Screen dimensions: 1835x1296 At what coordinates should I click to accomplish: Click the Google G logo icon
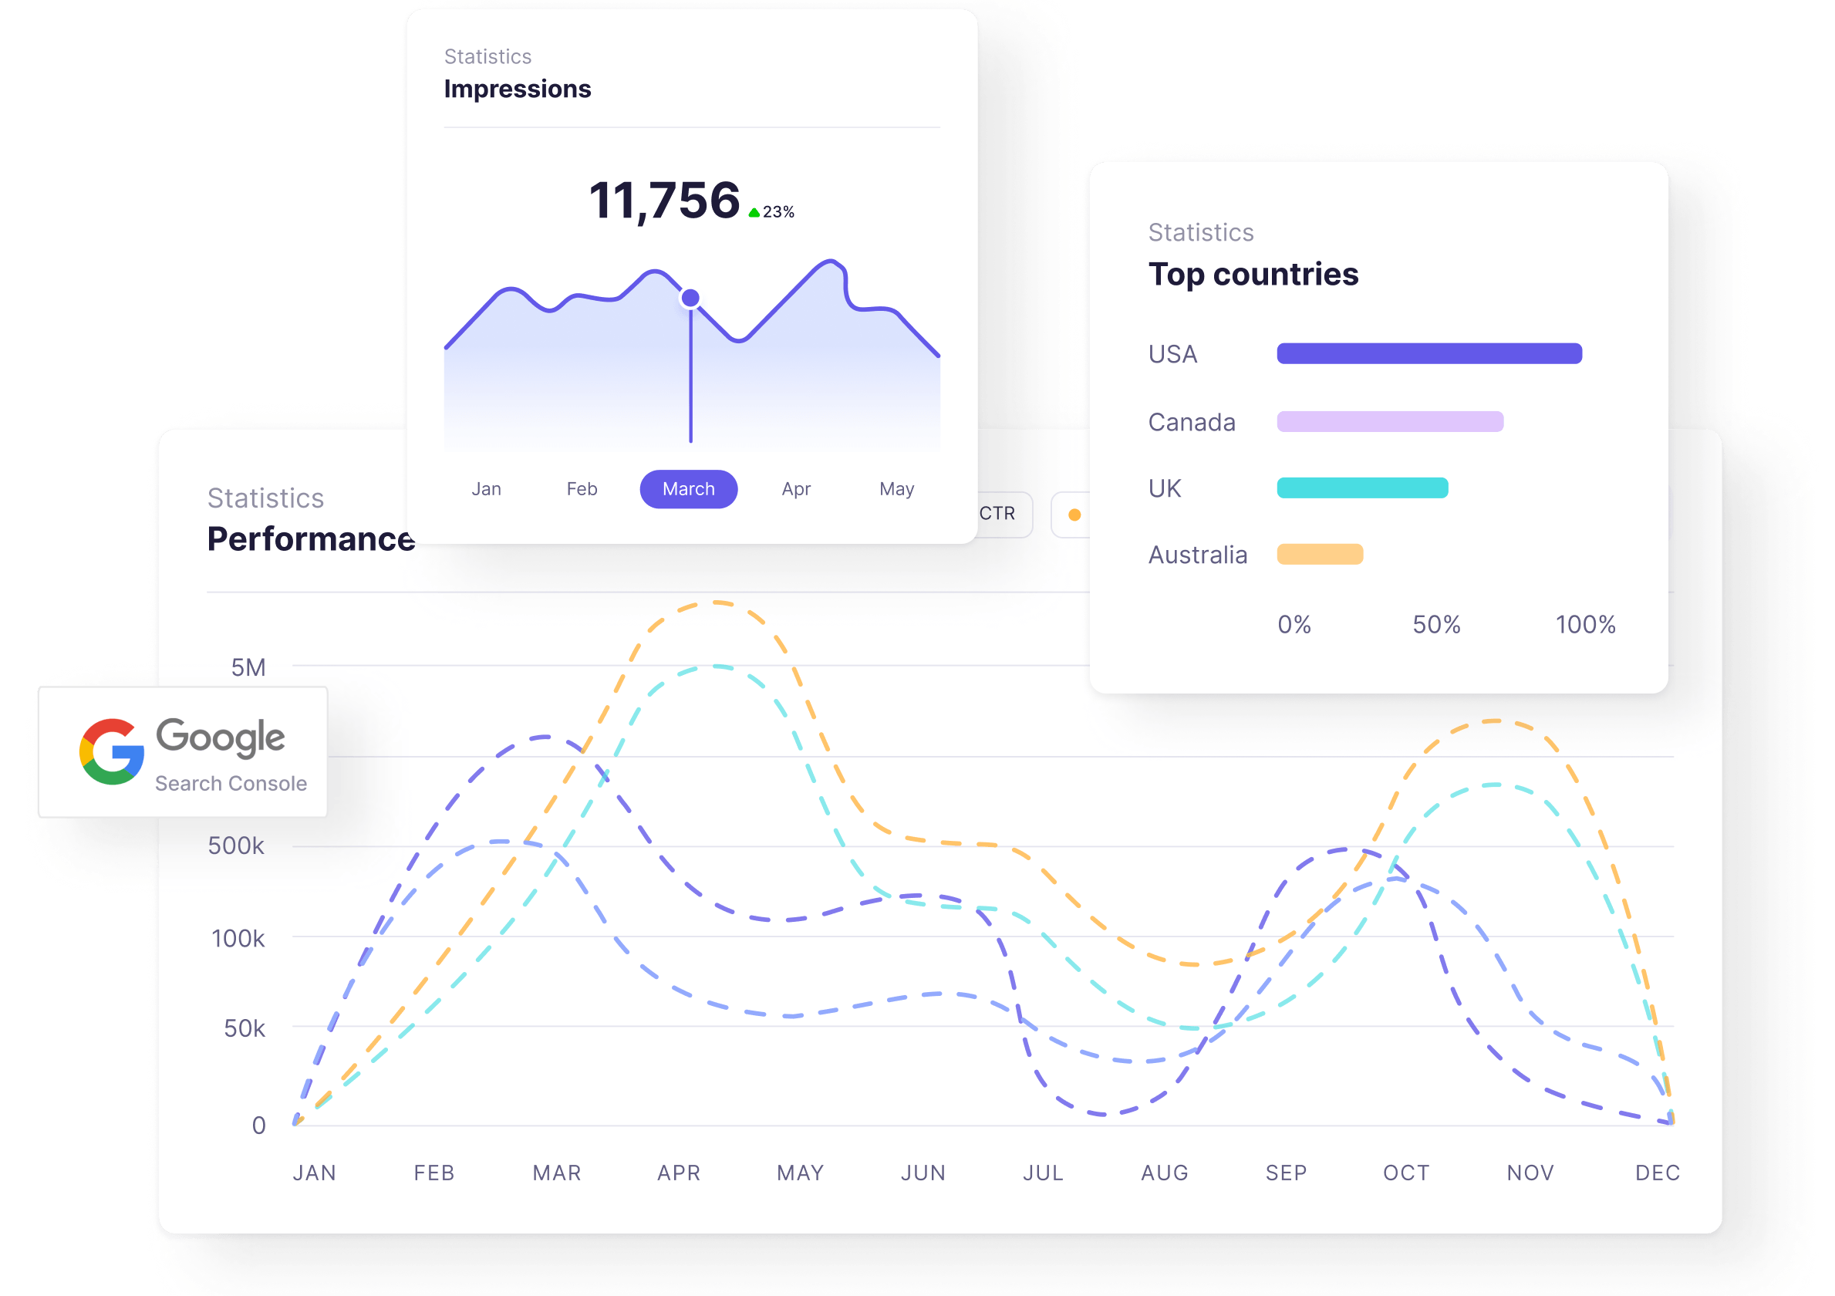pyautogui.click(x=112, y=751)
